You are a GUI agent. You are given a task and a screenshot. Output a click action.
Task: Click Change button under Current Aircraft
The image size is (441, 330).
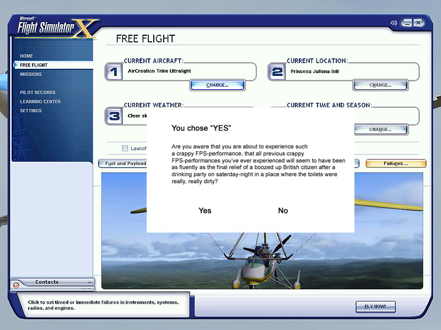(x=217, y=85)
